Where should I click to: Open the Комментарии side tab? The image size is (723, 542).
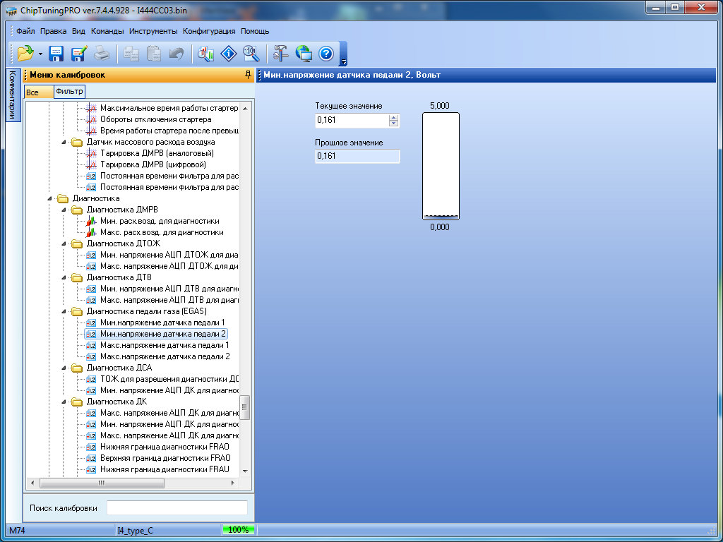(x=12, y=95)
